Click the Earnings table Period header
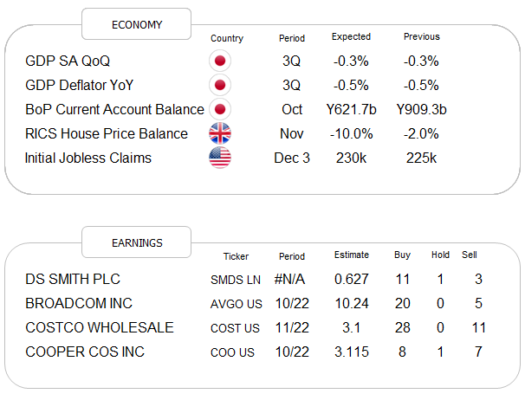 pos(292,256)
